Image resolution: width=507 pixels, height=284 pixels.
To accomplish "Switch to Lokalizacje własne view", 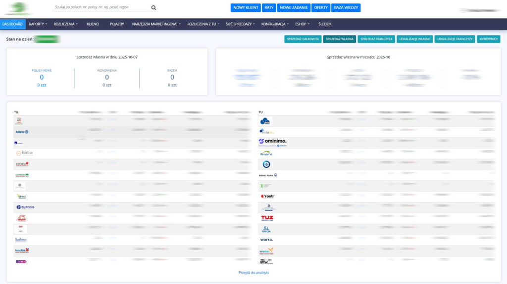I will pyautogui.click(x=415, y=39).
